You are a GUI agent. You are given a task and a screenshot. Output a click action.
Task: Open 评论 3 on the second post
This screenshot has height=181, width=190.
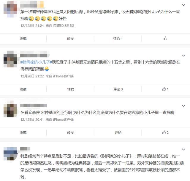118,89
